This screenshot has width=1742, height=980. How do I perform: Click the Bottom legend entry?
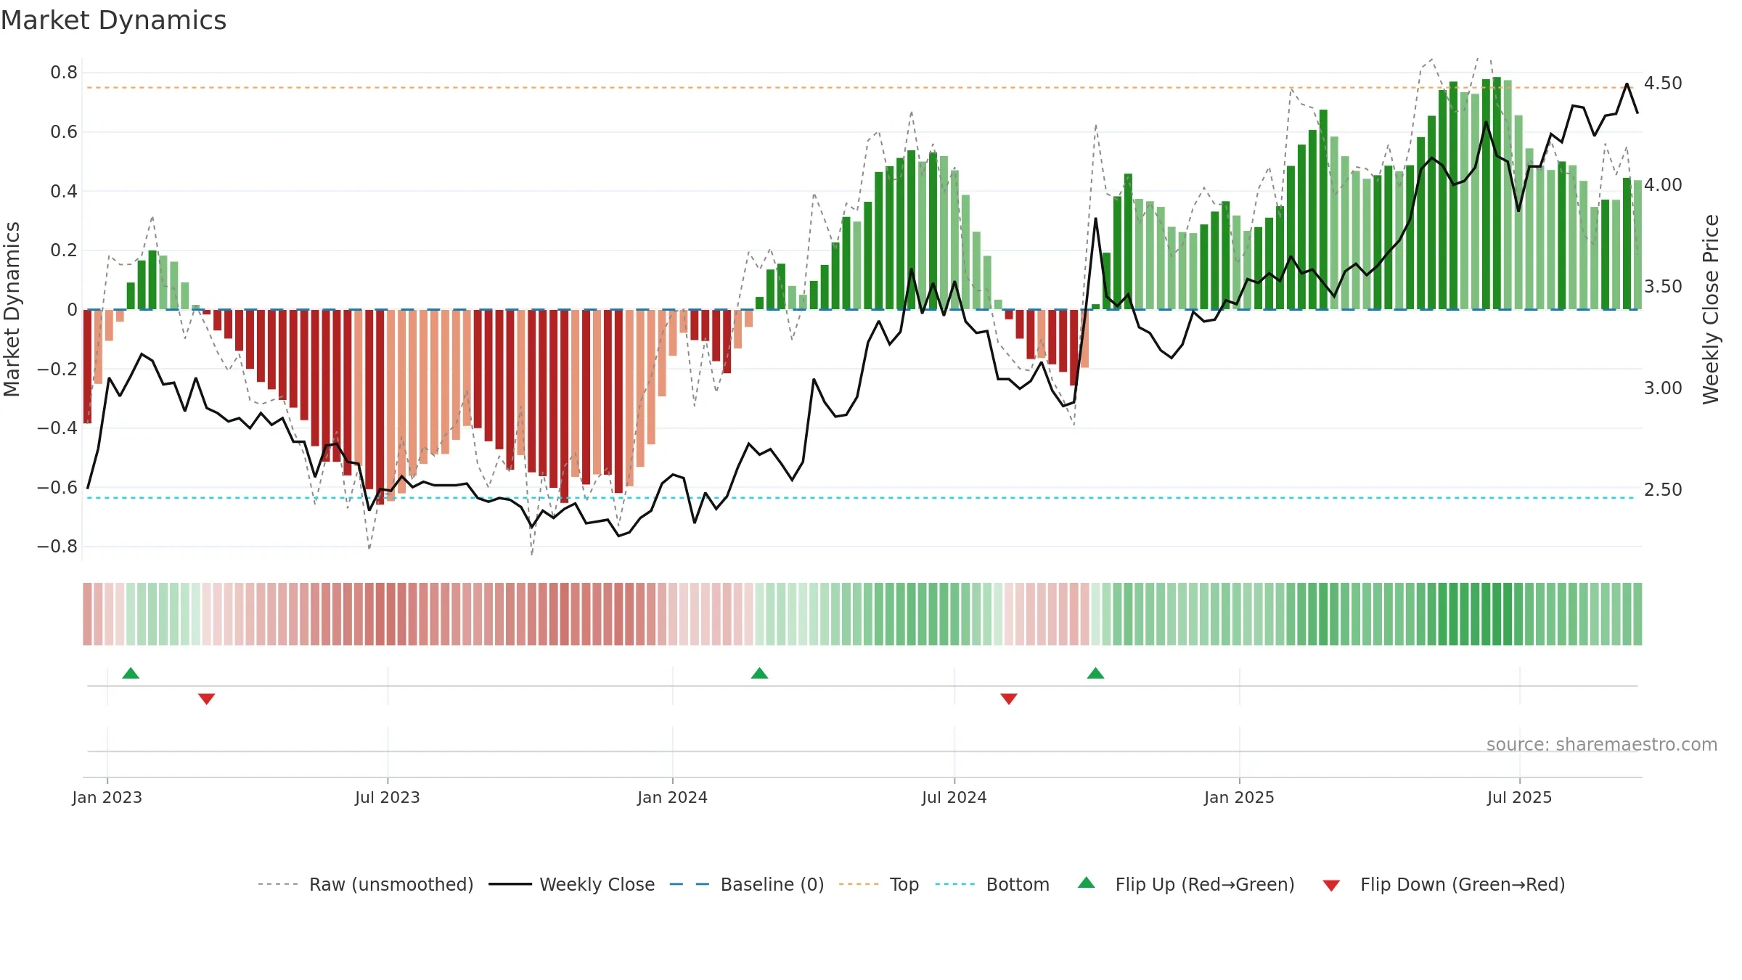[x=992, y=884]
